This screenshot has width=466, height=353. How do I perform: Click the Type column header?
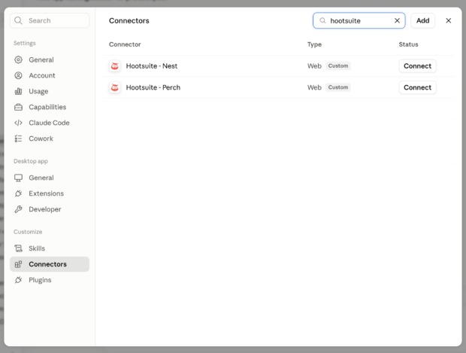(x=314, y=44)
